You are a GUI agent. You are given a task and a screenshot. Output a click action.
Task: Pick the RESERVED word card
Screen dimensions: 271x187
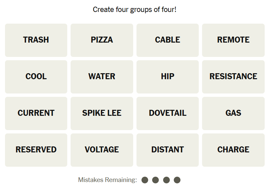tap(36, 150)
